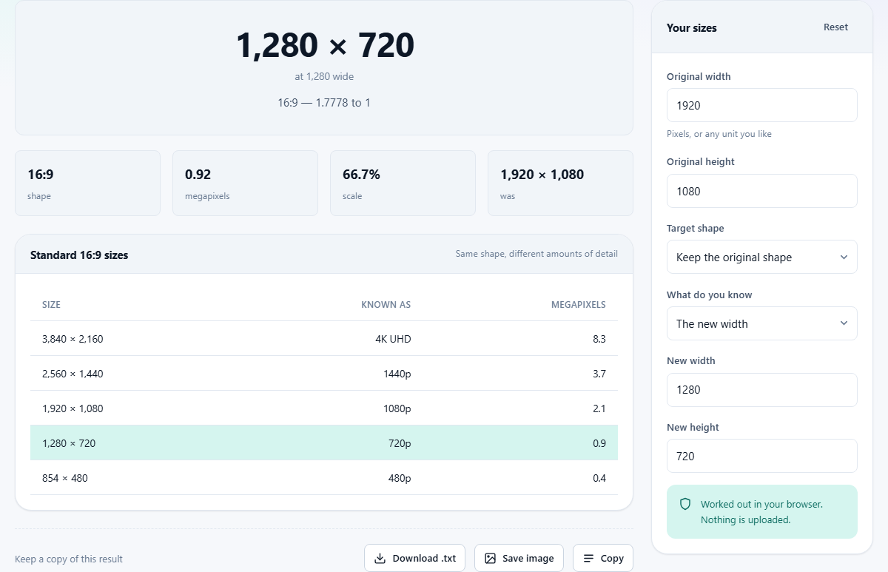888x572 pixels.
Task: Select the highlighted 1,280 × 720 row
Action: pos(324,443)
